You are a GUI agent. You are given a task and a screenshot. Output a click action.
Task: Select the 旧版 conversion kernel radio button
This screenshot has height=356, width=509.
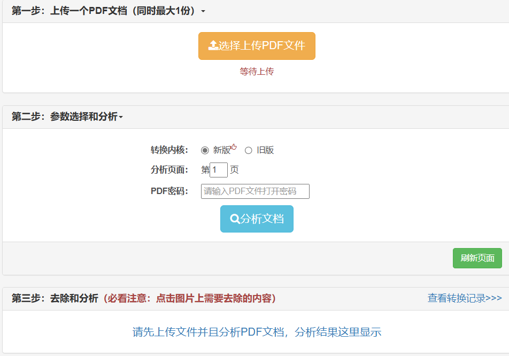[248, 150]
